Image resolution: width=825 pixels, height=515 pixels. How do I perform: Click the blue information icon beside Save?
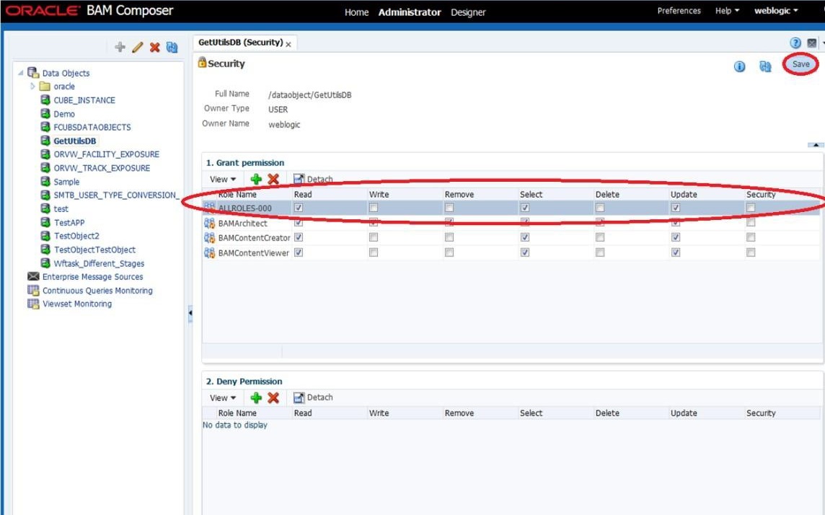[x=739, y=66]
